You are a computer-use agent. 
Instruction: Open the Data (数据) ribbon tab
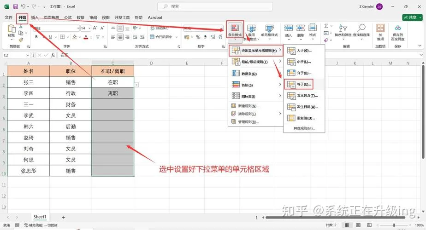click(80, 17)
